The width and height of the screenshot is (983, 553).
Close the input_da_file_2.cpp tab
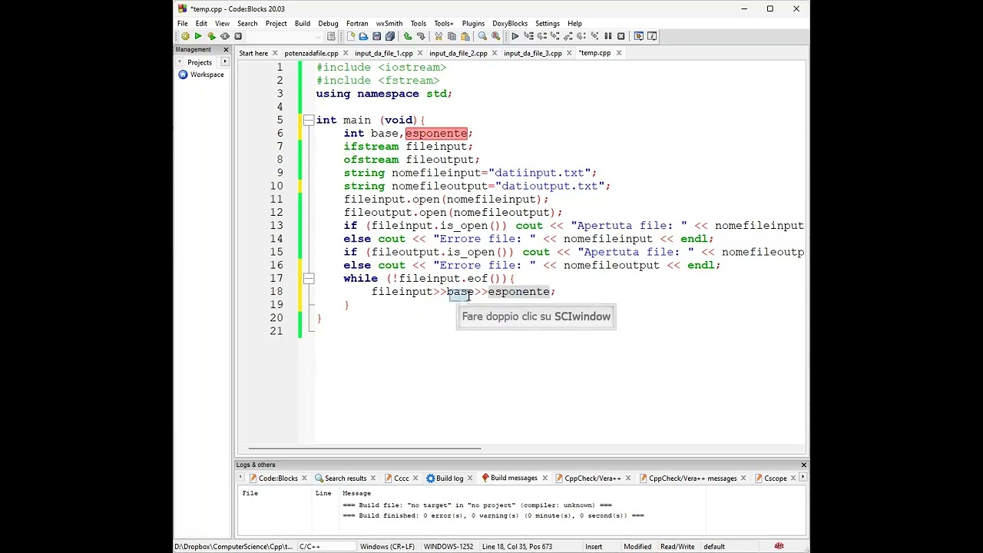[x=495, y=53]
